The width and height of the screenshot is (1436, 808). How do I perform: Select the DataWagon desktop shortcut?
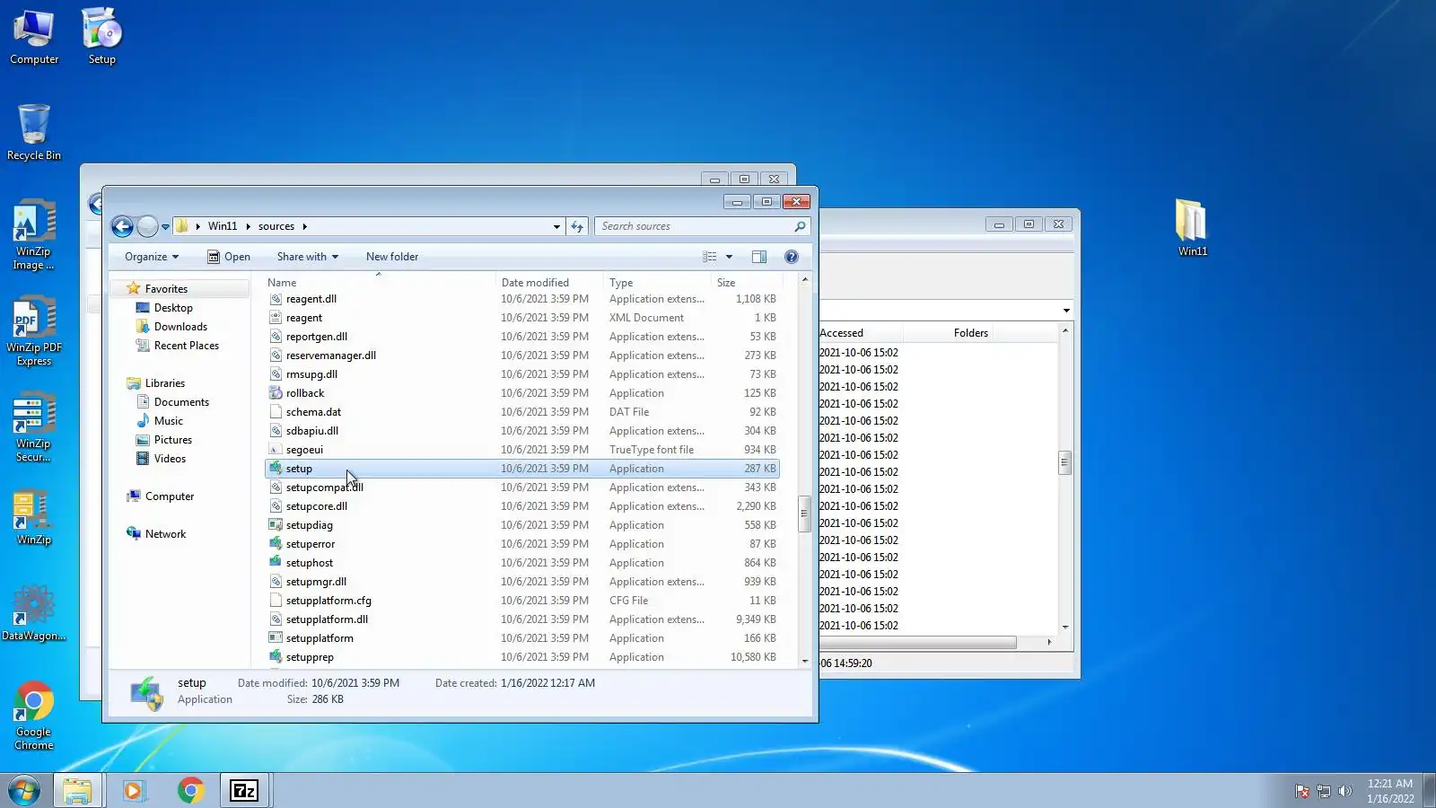tap(34, 613)
